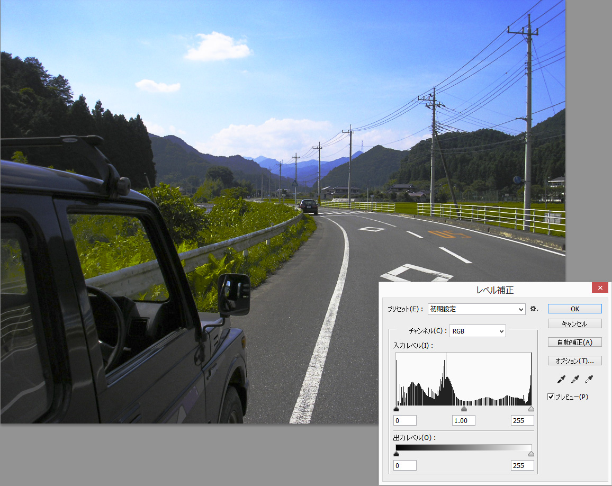Click the input white point slider
This screenshot has width=612, height=486.
tap(531, 409)
